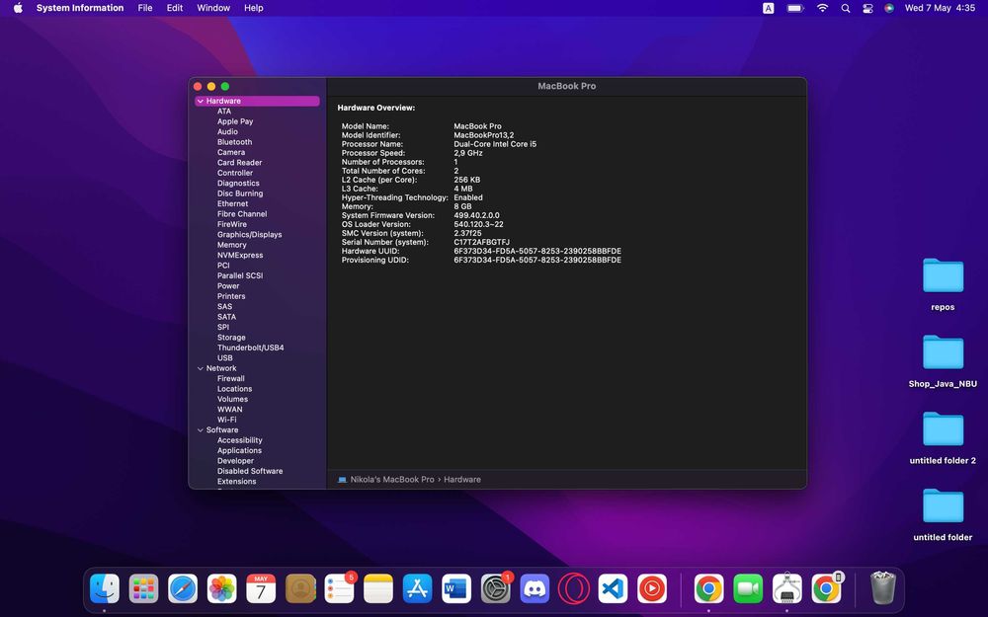
Task: Open the Apple menu
Action: 18,8
